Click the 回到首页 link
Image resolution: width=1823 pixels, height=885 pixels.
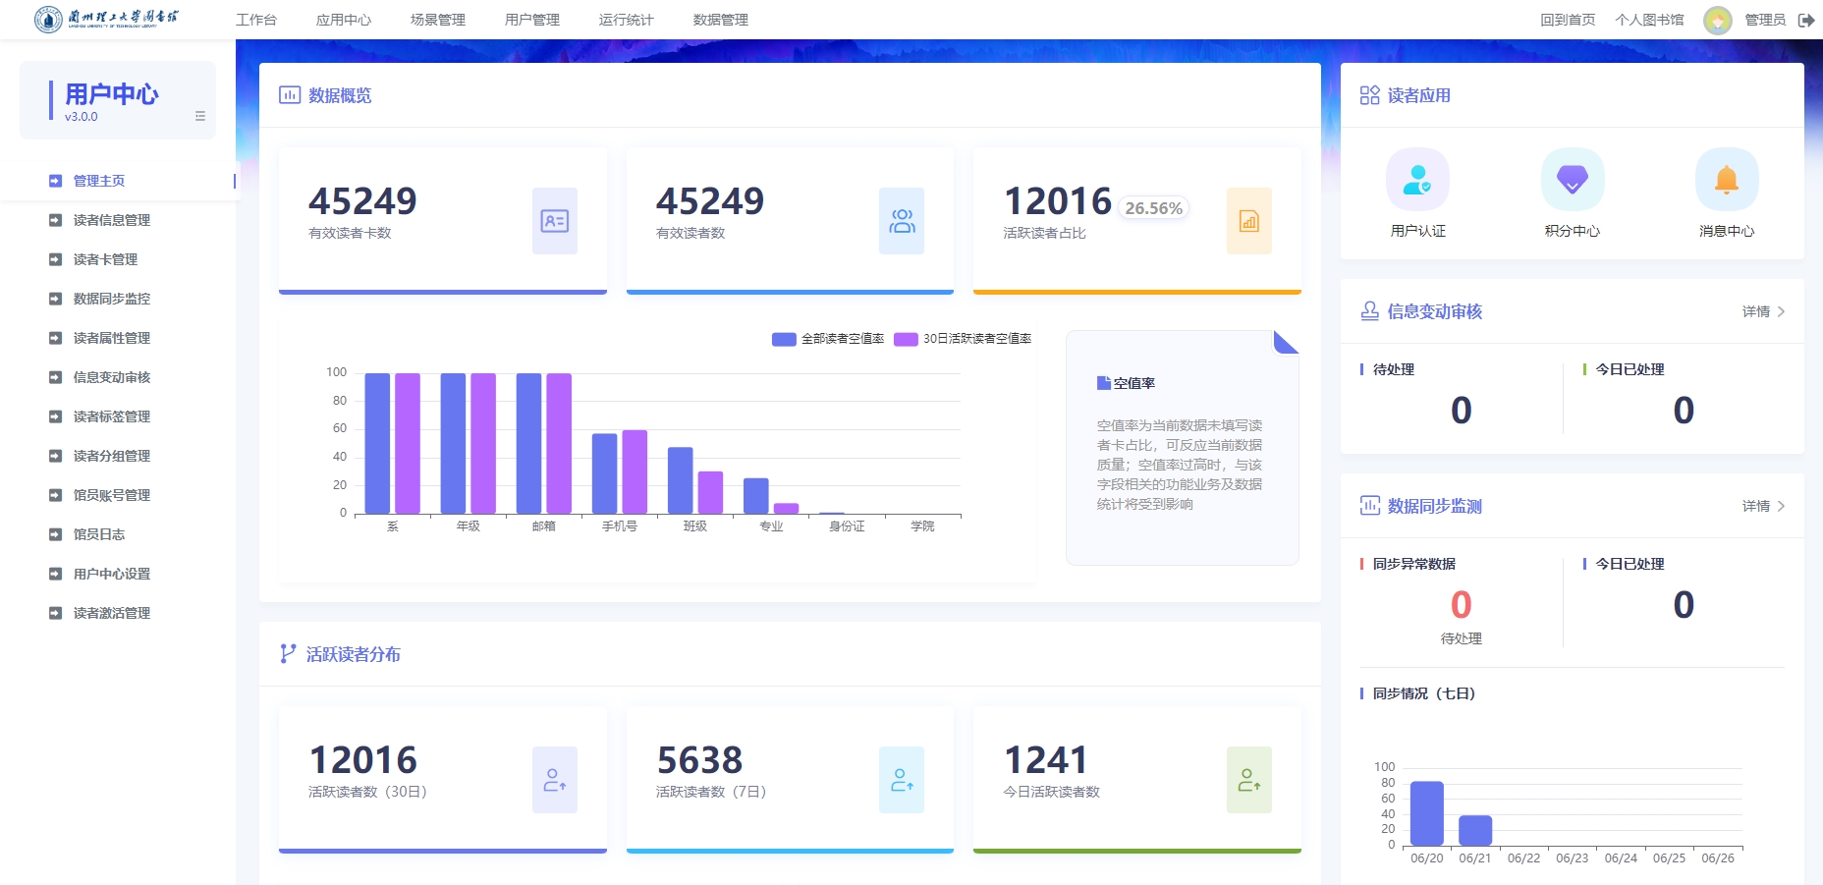[x=1567, y=20]
